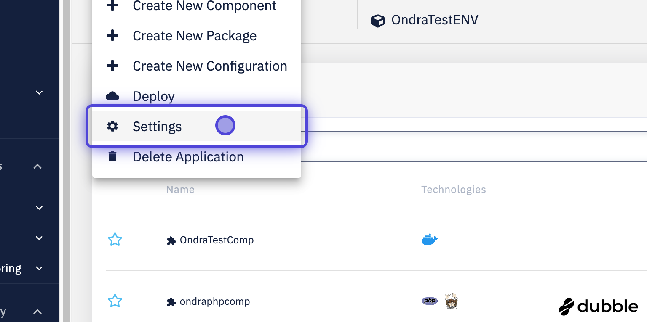The image size is (647, 322).
Task: Click the plus icon beside Create New Configuration
Action: click(x=112, y=66)
